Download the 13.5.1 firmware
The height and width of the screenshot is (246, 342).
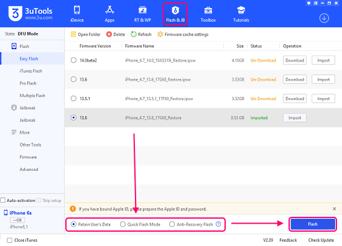tap(295, 99)
